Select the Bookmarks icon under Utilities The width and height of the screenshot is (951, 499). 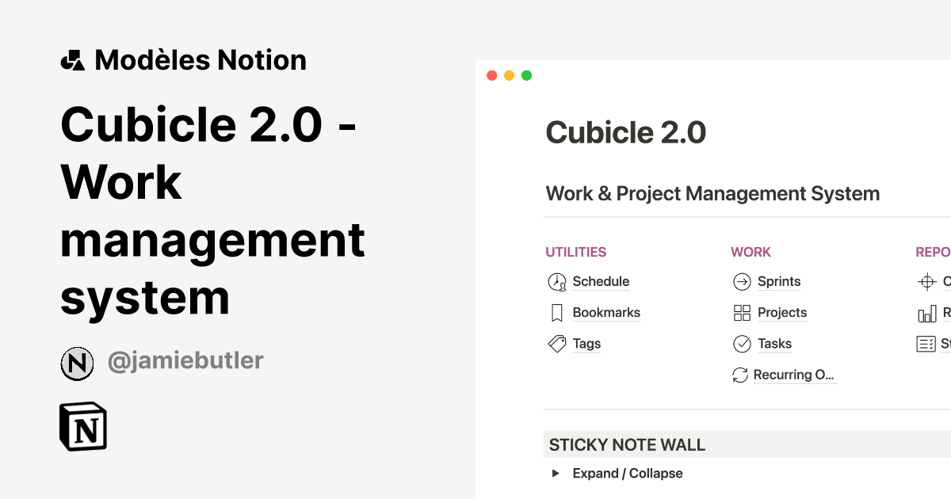click(557, 312)
